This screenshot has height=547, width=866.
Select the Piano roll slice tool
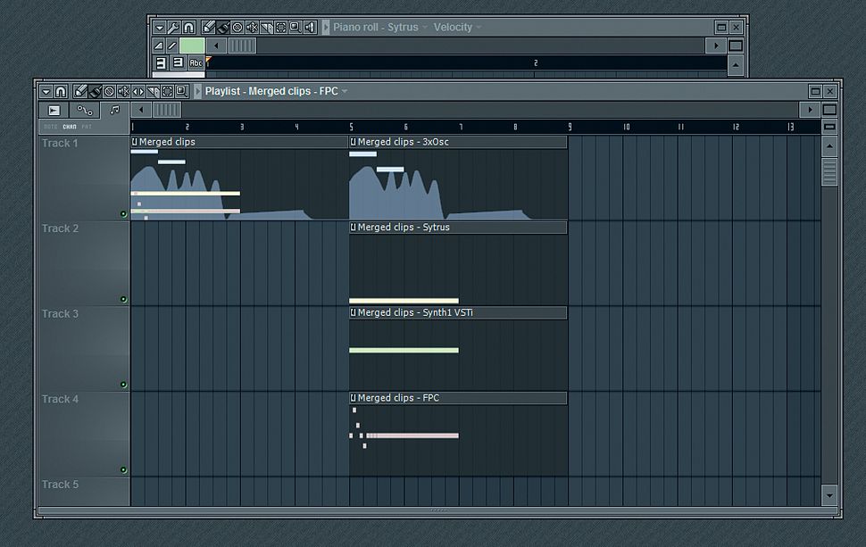[266, 27]
